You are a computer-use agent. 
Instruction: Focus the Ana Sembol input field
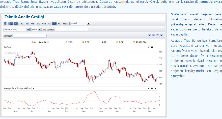(71, 29)
